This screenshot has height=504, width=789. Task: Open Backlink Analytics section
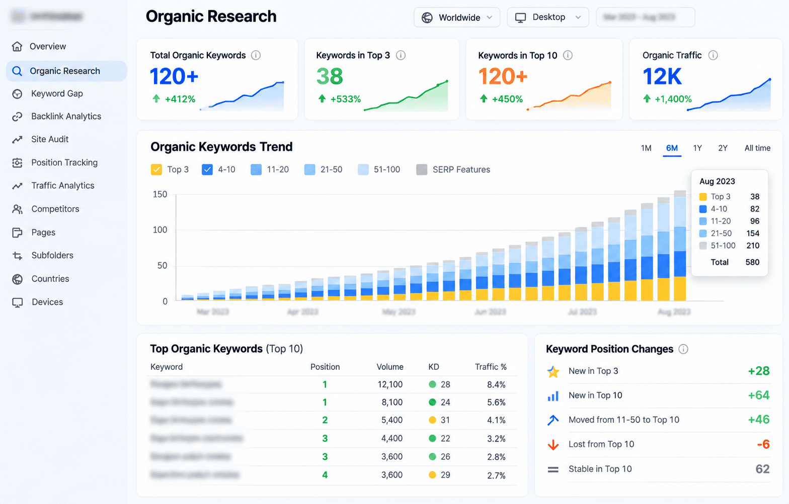tap(66, 116)
